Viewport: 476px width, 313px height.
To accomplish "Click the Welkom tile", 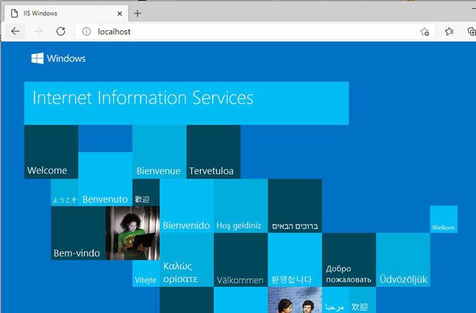I will tap(444, 219).
